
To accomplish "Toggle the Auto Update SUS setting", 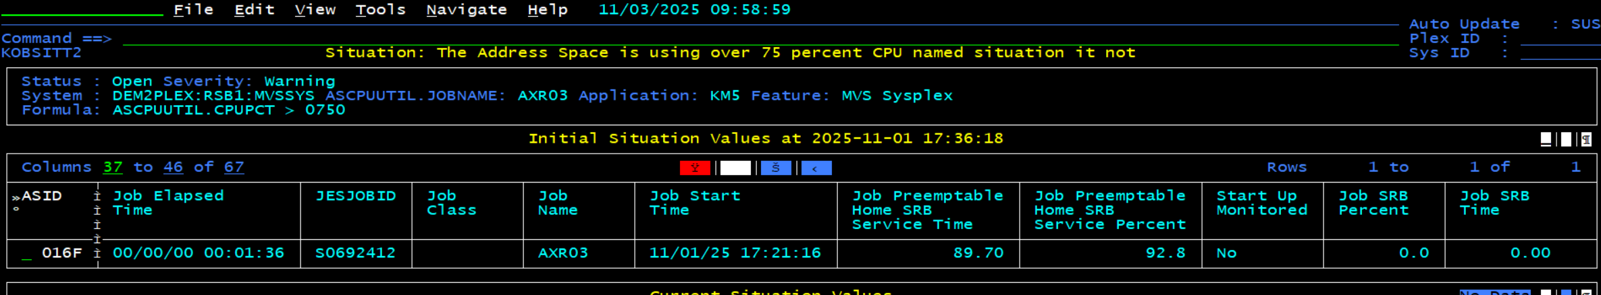I will point(1585,24).
